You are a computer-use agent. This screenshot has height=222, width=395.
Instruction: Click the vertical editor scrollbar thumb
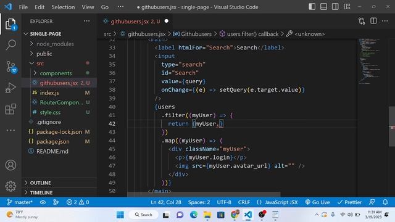click(x=392, y=126)
